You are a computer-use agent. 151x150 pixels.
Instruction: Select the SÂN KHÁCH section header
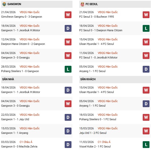(88, 79)
